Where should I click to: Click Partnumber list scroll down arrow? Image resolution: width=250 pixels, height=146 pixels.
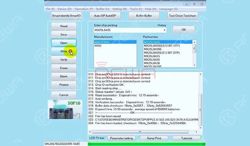click(194, 65)
